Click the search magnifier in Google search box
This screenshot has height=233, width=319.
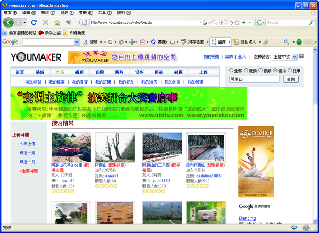(x=312, y=22)
